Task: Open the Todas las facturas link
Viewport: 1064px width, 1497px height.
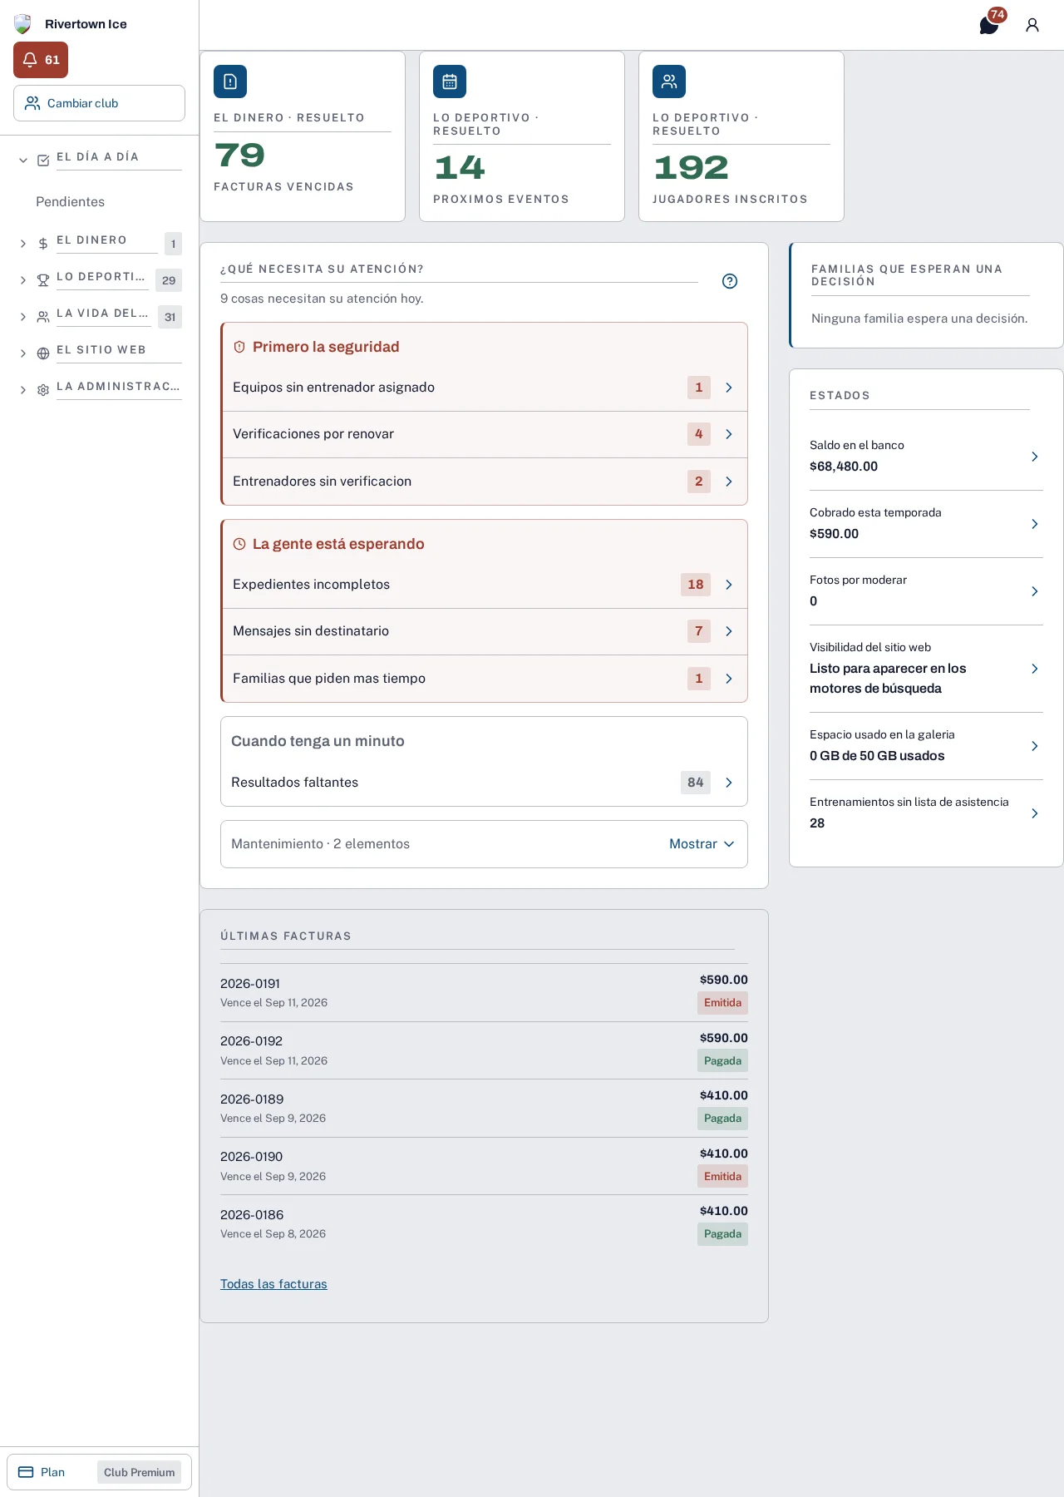Action: tap(273, 1284)
